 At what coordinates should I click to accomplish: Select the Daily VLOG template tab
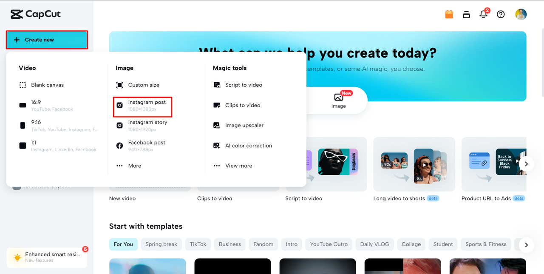[375, 244]
